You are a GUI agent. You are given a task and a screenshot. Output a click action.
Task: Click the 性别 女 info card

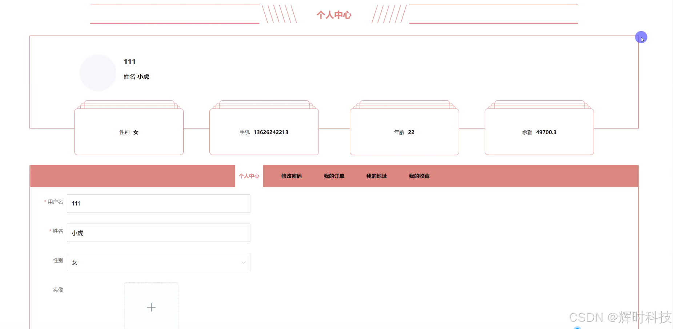pos(129,132)
